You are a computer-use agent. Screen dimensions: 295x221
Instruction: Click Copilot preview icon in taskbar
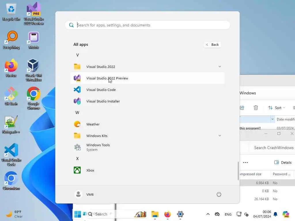click(x=285, y=214)
